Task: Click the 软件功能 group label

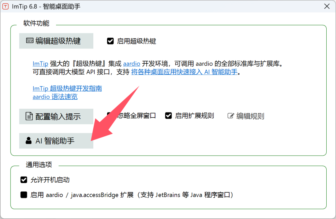Action: pyautogui.click(x=36, y=23)
